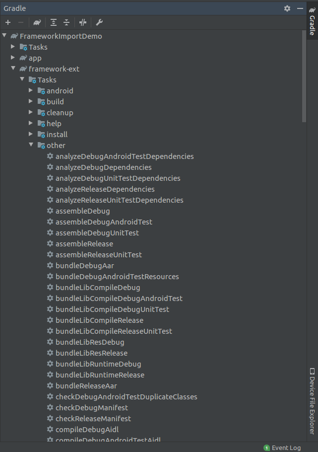Open Gradle build tool settings wrench
The image size is (318, 452).
click(99, 22)
